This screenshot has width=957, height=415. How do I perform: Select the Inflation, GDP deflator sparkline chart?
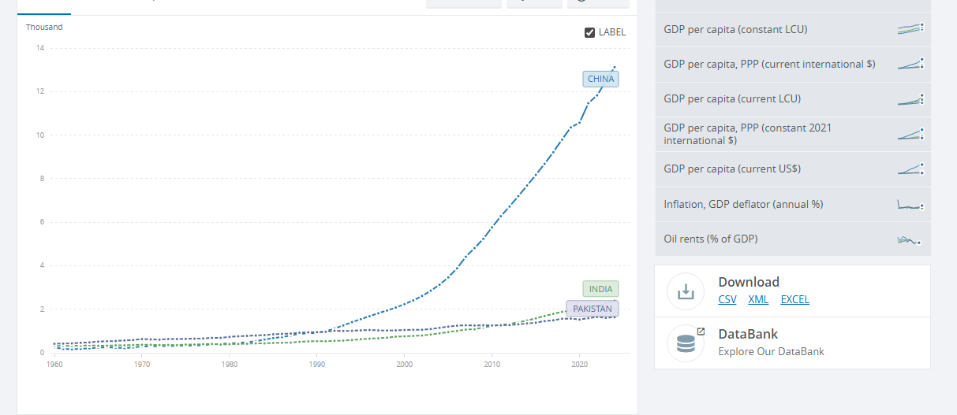pos(910,204)
